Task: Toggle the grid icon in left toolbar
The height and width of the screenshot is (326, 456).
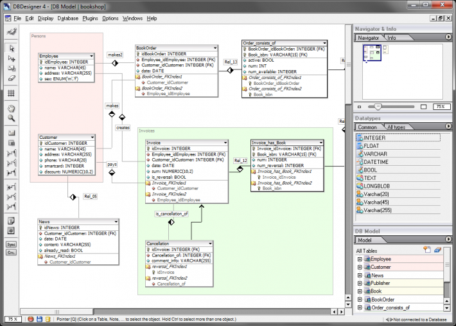Action: [12, 93]
